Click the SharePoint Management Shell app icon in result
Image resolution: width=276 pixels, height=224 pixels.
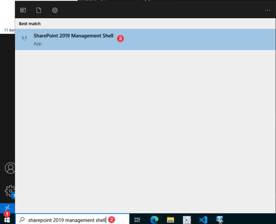25,38
